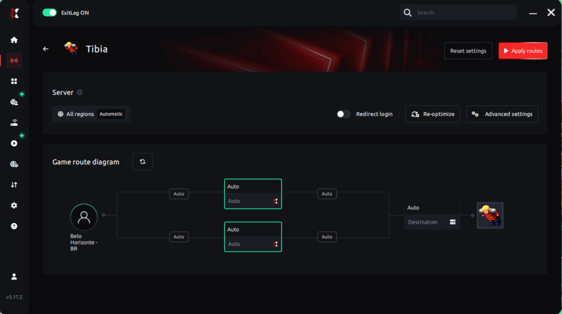
Task: Open the user account sidebar icon
Action: [14, 276]
